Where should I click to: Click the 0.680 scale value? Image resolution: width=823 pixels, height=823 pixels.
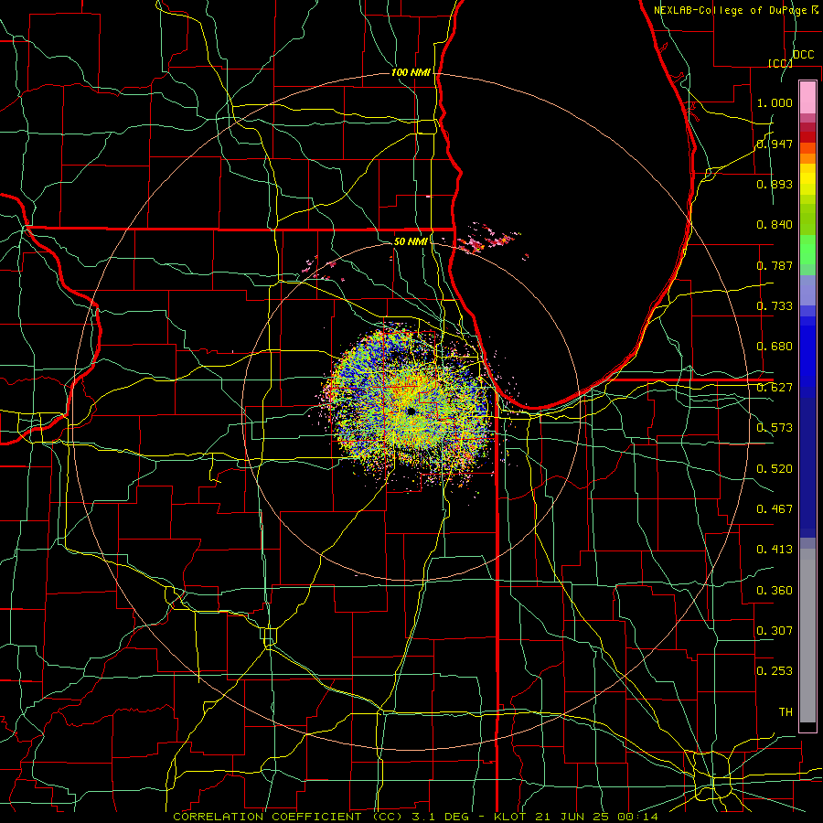775,347
